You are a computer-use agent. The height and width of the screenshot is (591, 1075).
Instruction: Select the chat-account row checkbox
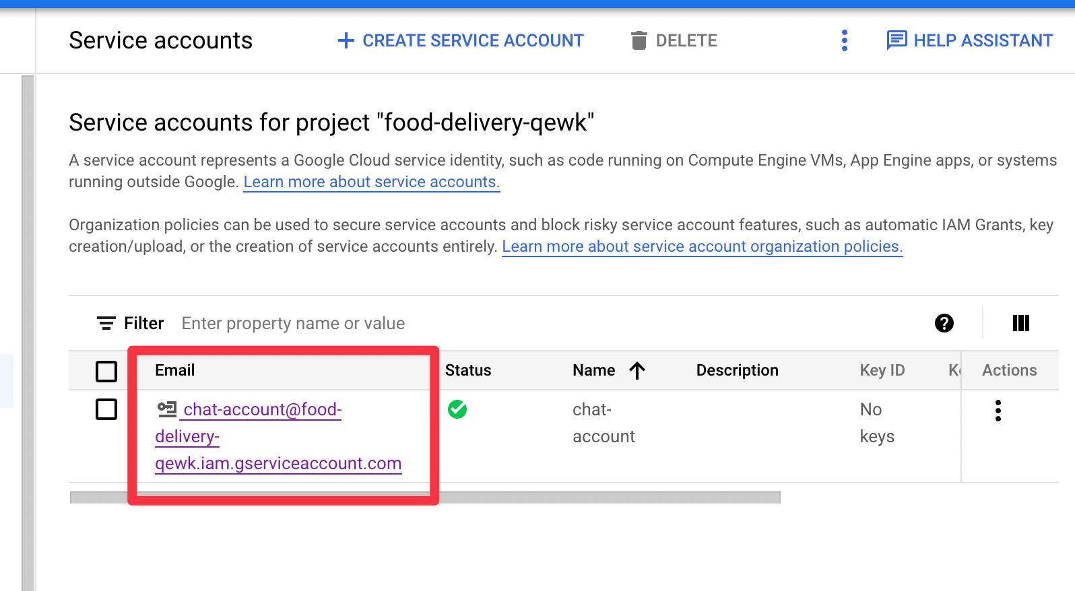click(106, 409)
